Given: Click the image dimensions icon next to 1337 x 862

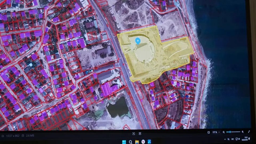Looking at the screenshot, I should point(3,136).
